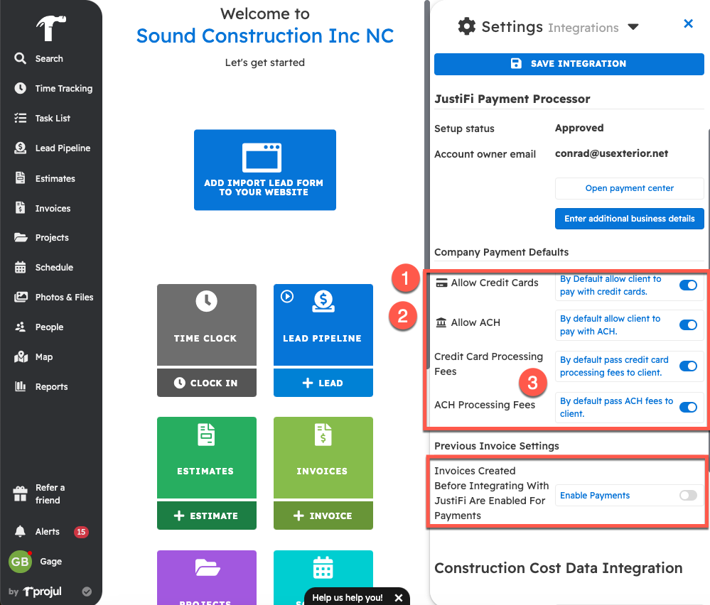
Task: Turn off the Allow ACH toggle
Action: (x=688, y=325)
